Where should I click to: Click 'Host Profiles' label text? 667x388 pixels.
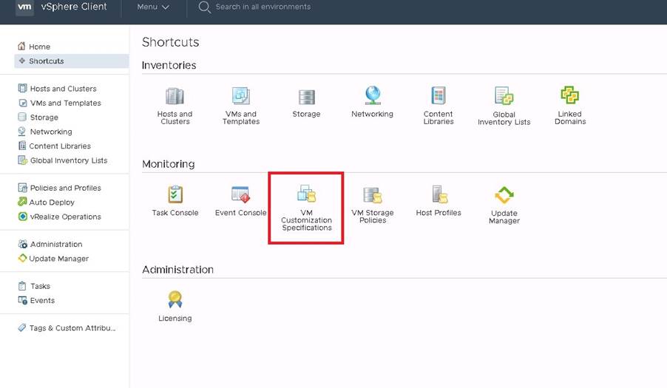(439, 213)
